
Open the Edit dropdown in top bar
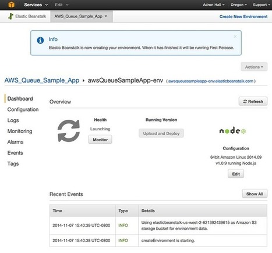click(x=61, y=5)
